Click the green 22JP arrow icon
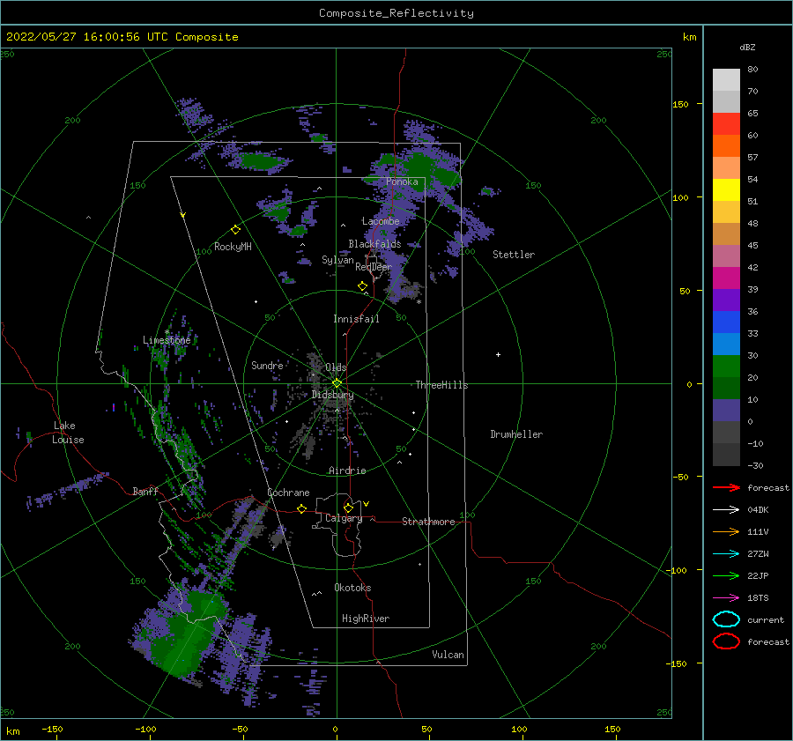The image size is (793, 741). tap(726, 575)
